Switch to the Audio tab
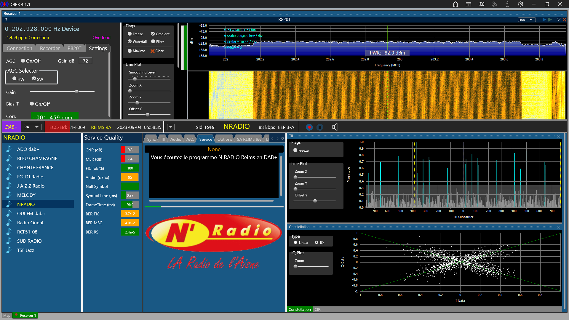The width and height of the screenshot is (569, 320). 175,139
